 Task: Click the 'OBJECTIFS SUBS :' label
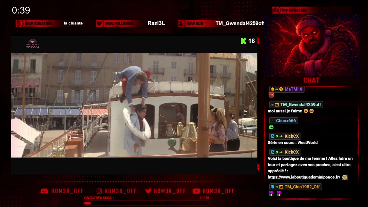click(99, 198)
